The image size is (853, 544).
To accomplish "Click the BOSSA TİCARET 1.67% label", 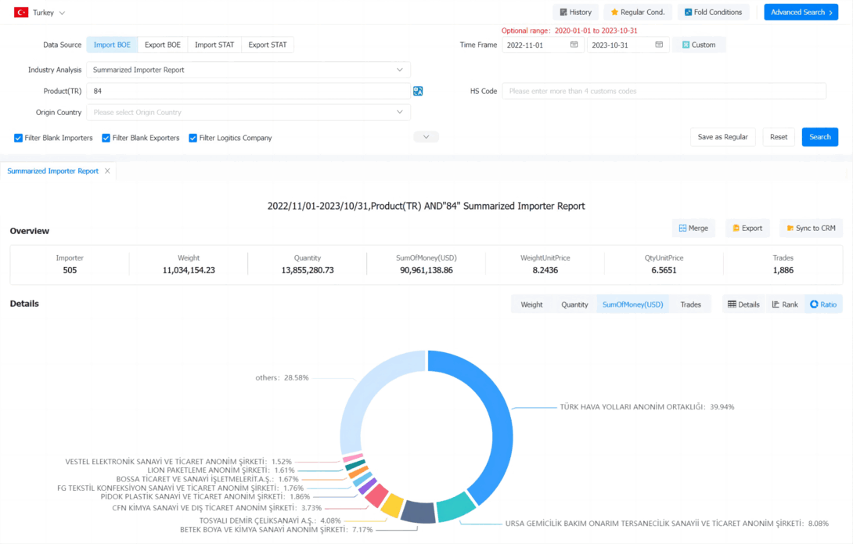I will pos(207,479).
